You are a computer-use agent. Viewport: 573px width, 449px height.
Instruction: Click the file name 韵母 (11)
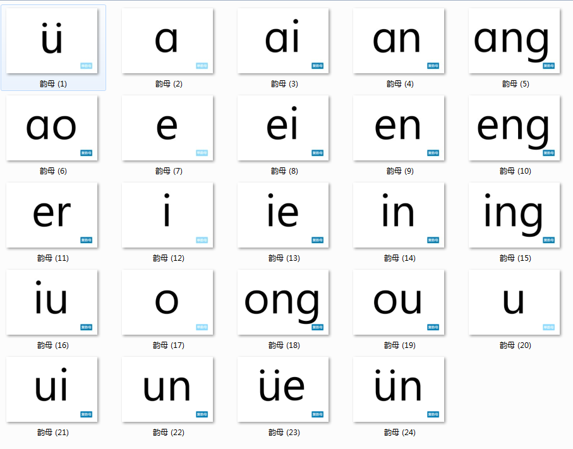53,258
